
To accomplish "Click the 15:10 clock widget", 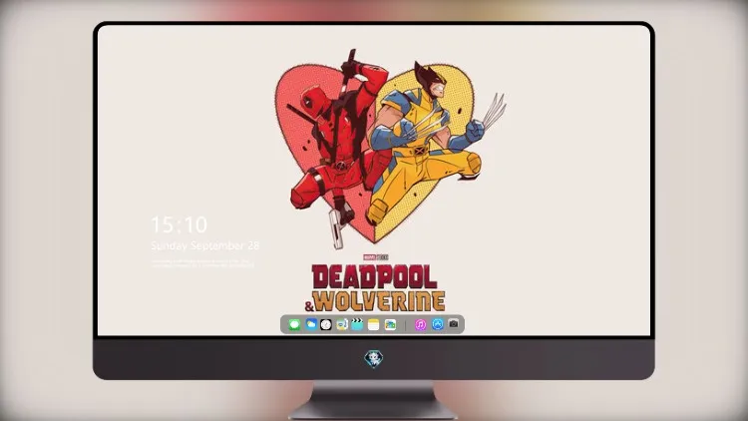I will [179, 224].
